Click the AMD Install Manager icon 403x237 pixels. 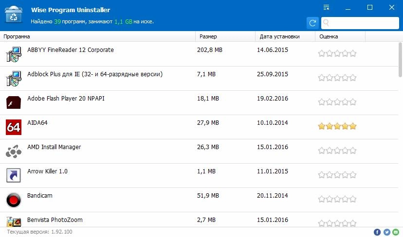coord(14,152)
